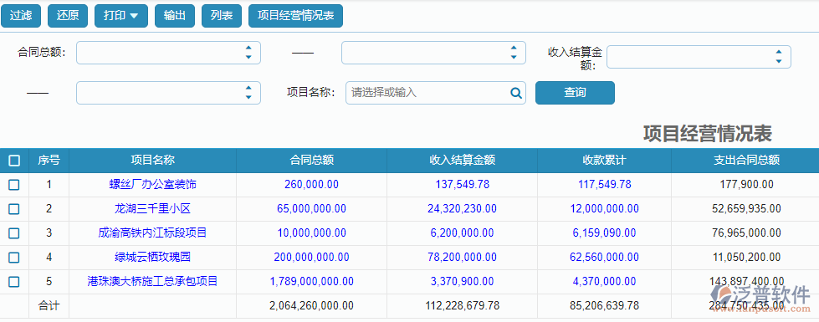819x322 pixels.
Task: Run the 查询 search button
Action: click(575, 93)
